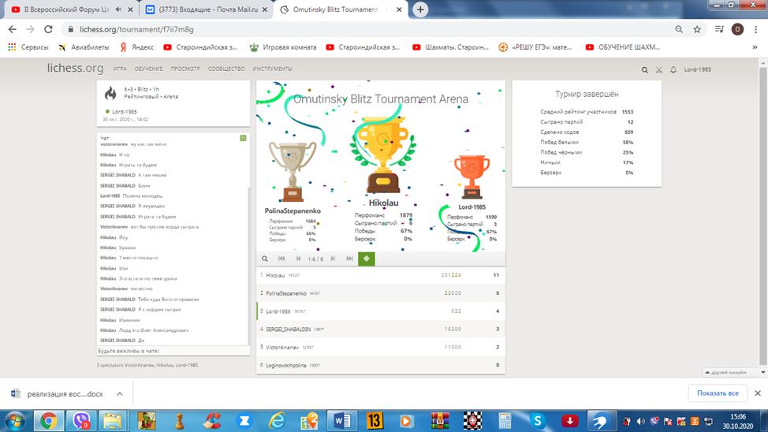Open the challenges crossed-swords icon
The width and height of the screenshot is (768, 432).
(x=659, y=69)
